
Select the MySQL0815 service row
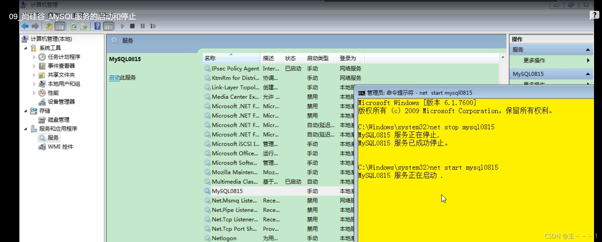(278, 191)
